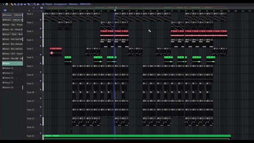Image resolution: width=254 pixels, height=143 pixels.
Task: Select the Drums - Hihat pattern
Action: click(x=12, y=34)
